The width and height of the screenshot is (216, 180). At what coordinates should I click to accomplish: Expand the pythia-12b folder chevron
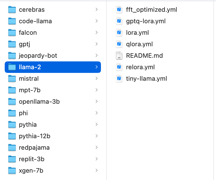(x=96, y=136)
